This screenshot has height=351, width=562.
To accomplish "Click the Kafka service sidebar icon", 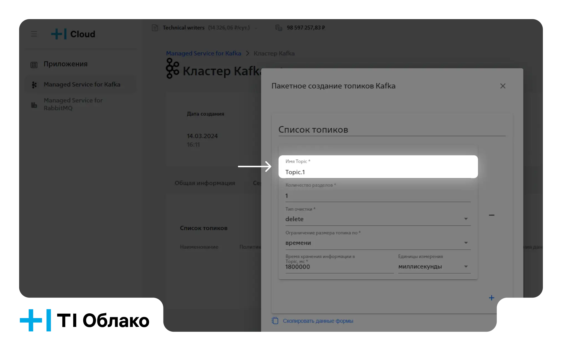I will pos(34,85).
